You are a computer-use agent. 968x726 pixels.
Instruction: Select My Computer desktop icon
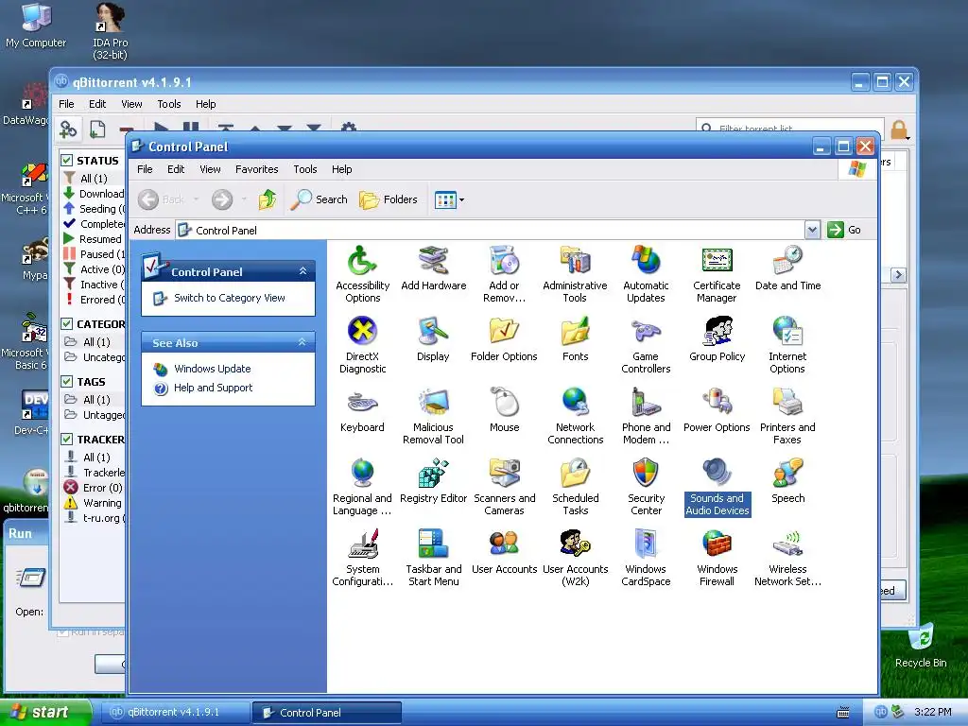click(36, 26)
